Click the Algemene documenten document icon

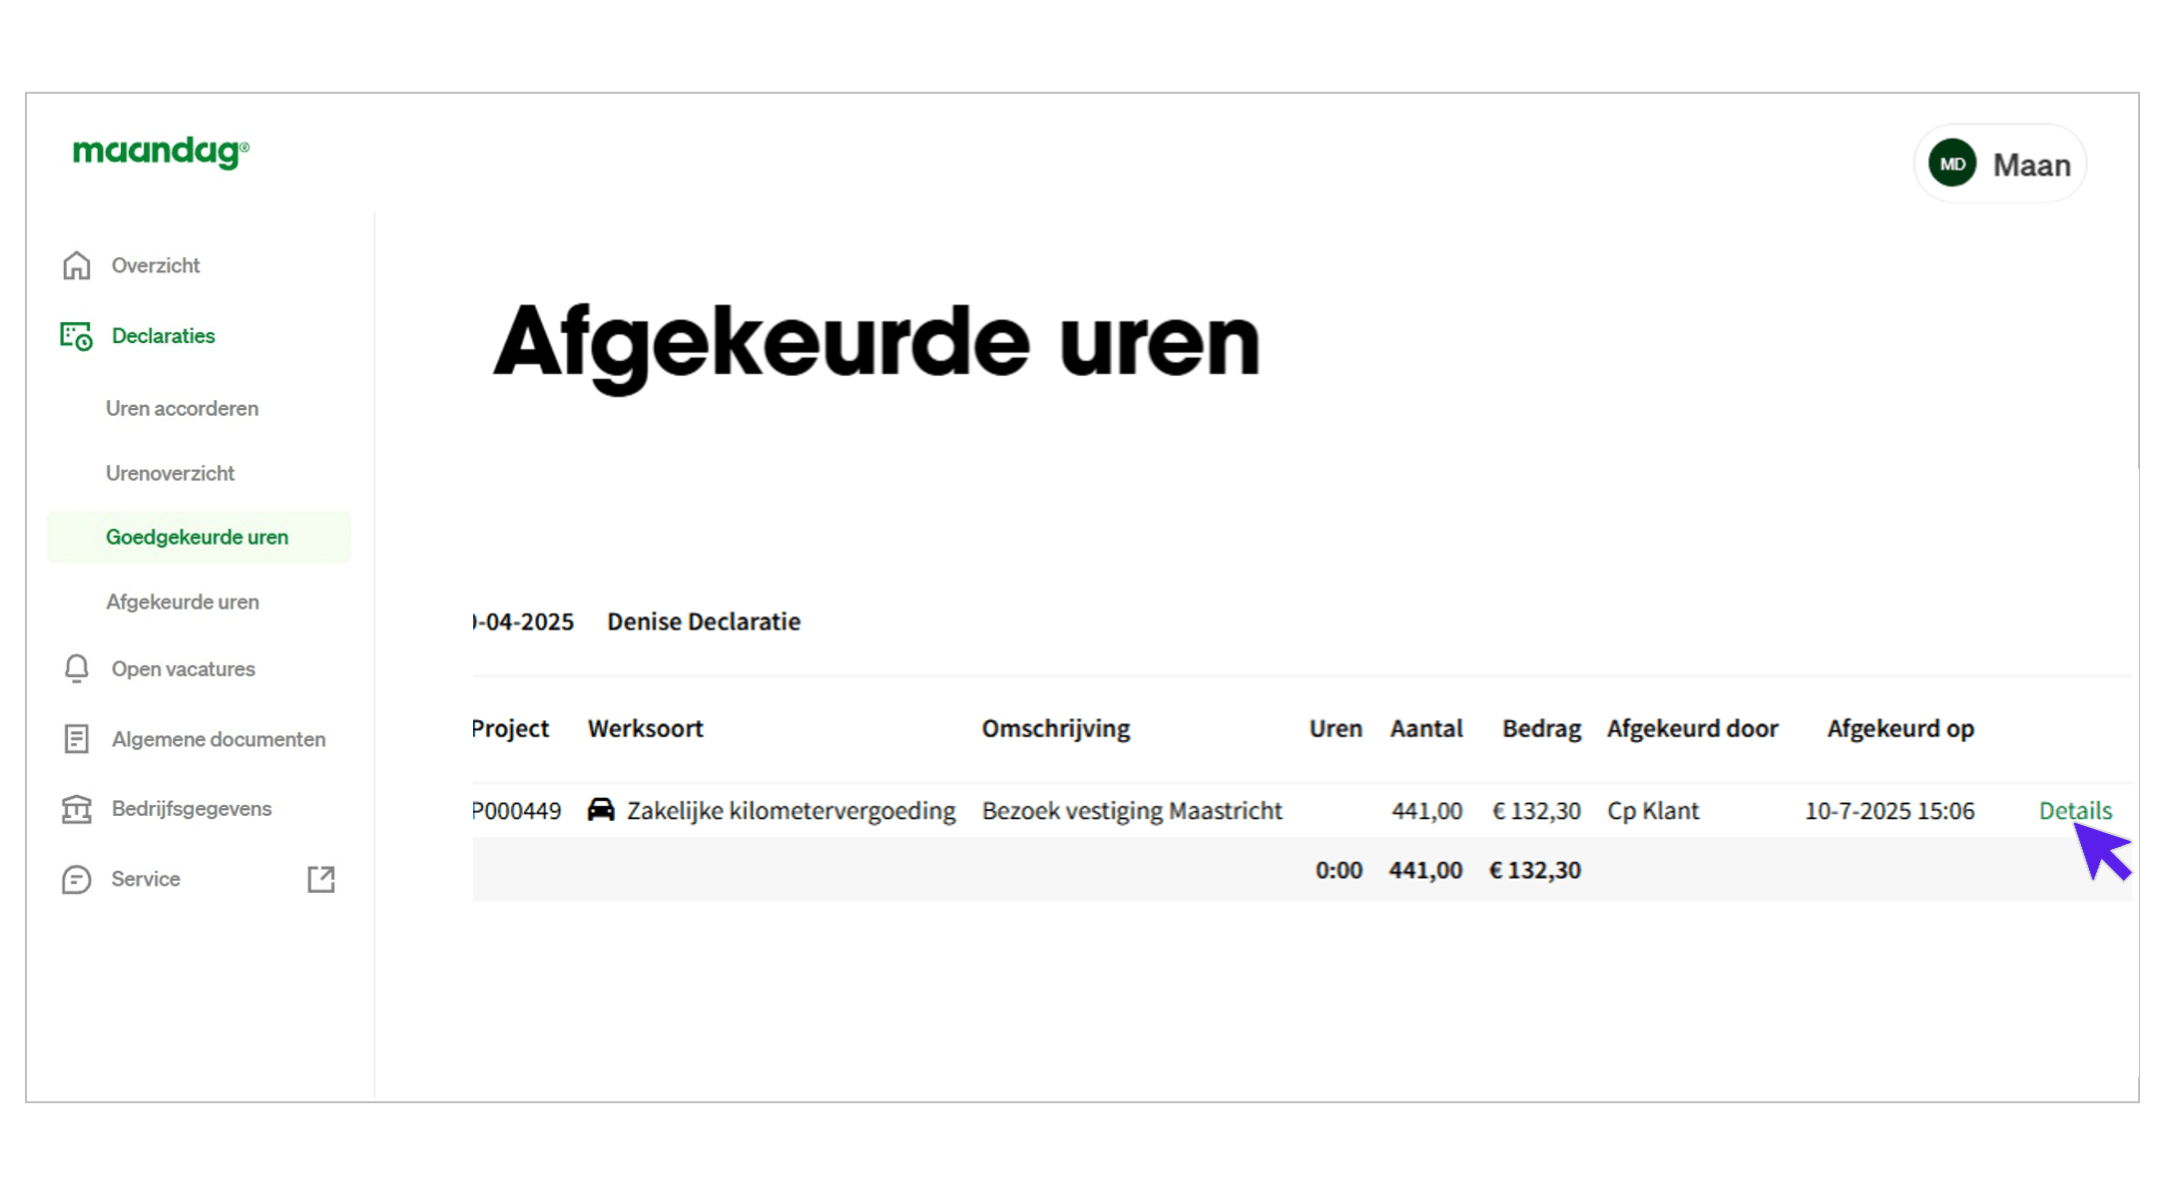coord(76,739)
